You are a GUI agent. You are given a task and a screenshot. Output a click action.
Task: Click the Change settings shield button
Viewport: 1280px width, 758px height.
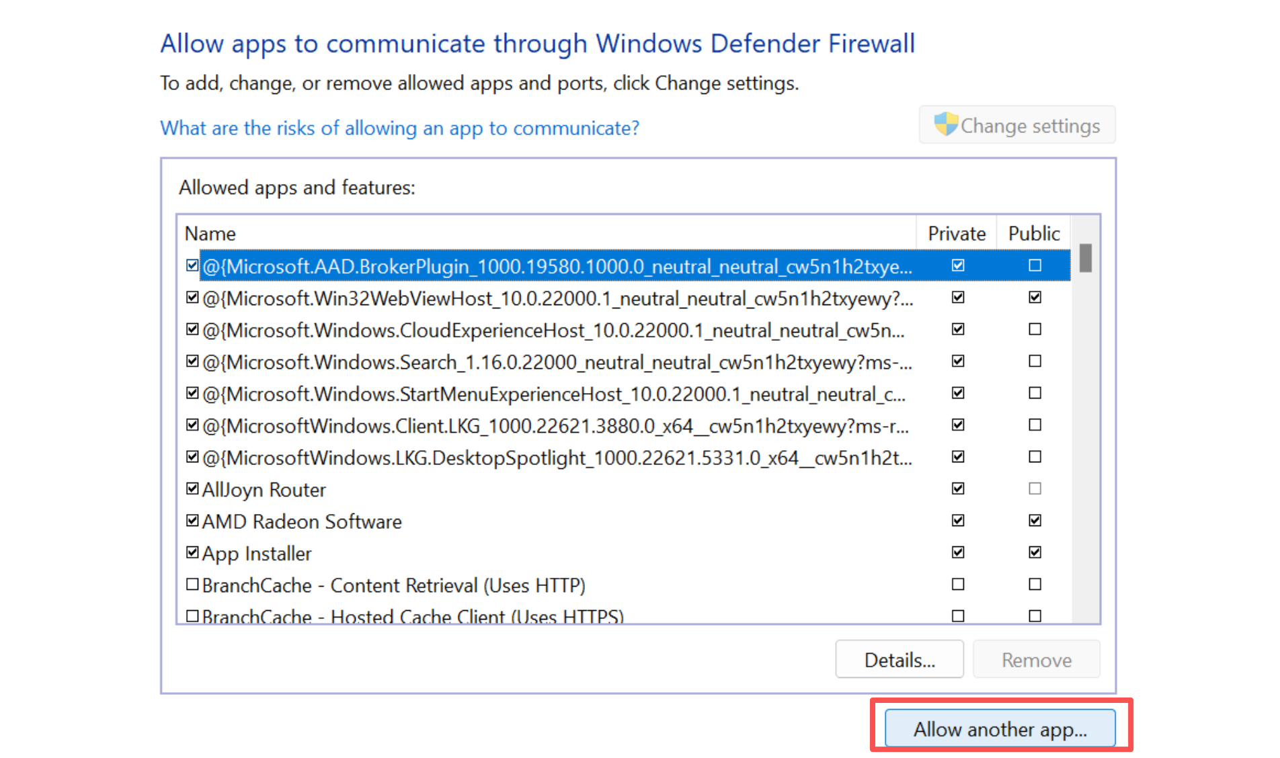pyautogui.click(x=1016, y=125)
